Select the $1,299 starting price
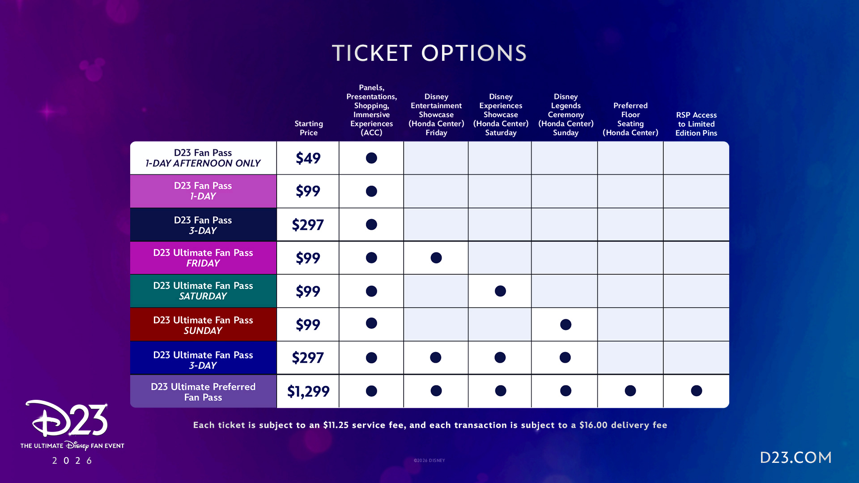This screenshot has height=483, width=859. click(308, 391)
